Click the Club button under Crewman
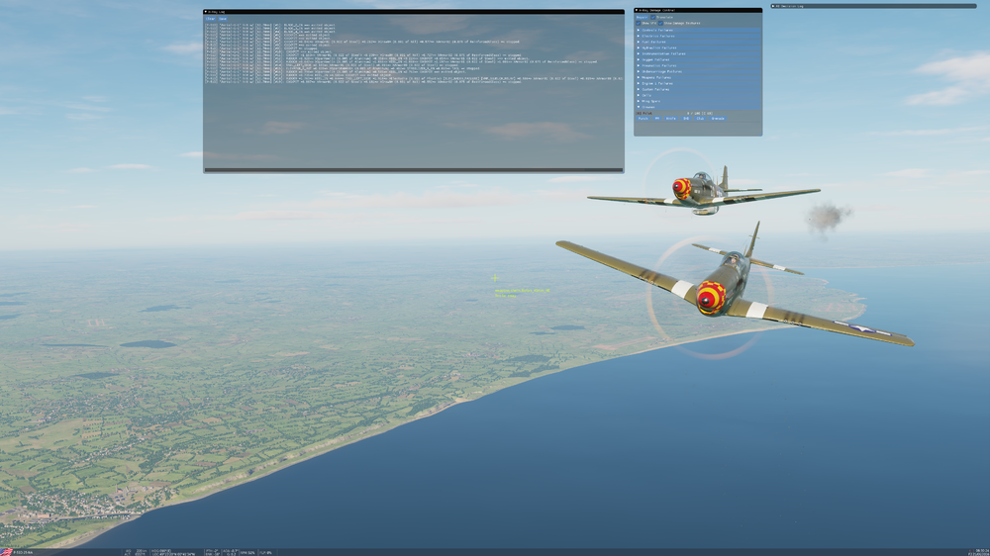The image size is (990, 556). tap(700, 118)
